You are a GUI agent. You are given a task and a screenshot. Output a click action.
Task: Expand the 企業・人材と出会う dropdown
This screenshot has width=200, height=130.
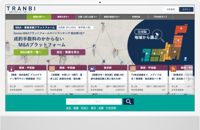click(x=87, y=17)
